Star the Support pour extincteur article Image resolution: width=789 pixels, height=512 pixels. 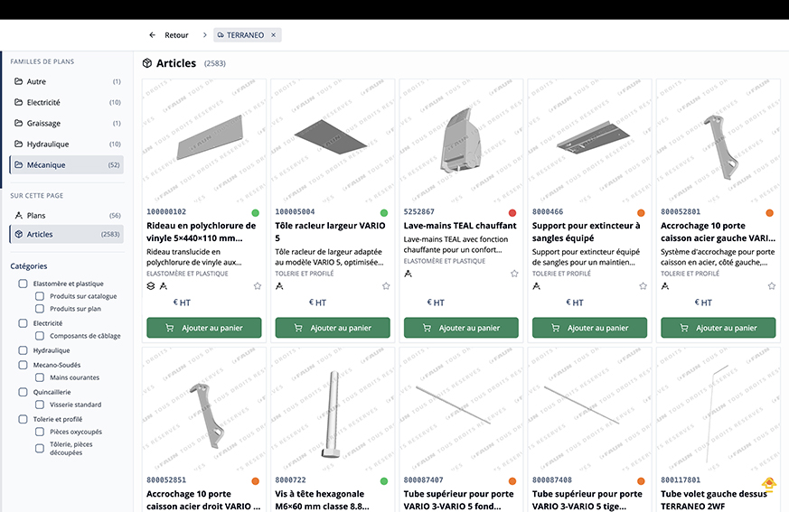(643, 286)
